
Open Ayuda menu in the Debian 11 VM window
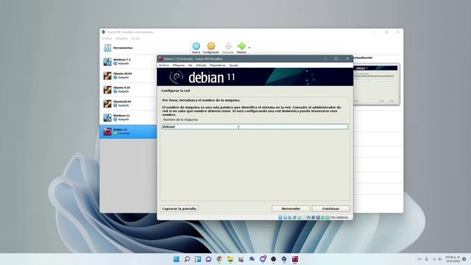tap(233, 66)
